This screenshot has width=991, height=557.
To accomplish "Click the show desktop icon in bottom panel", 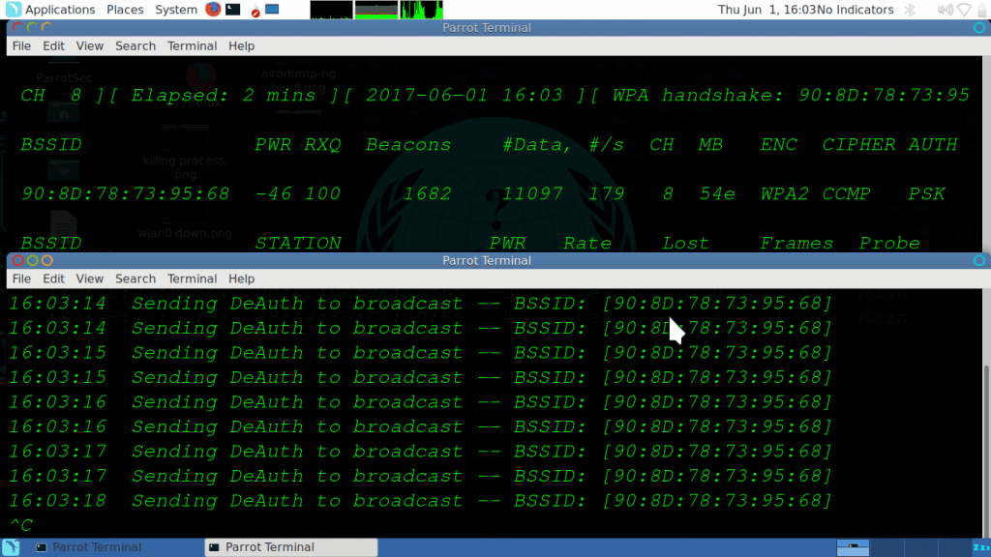I will [13, 547].
